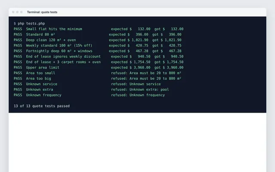Click the 'refused: Unknown frequency' message
275x172 pixels.
pyautogui.click(x=138, y=95)
